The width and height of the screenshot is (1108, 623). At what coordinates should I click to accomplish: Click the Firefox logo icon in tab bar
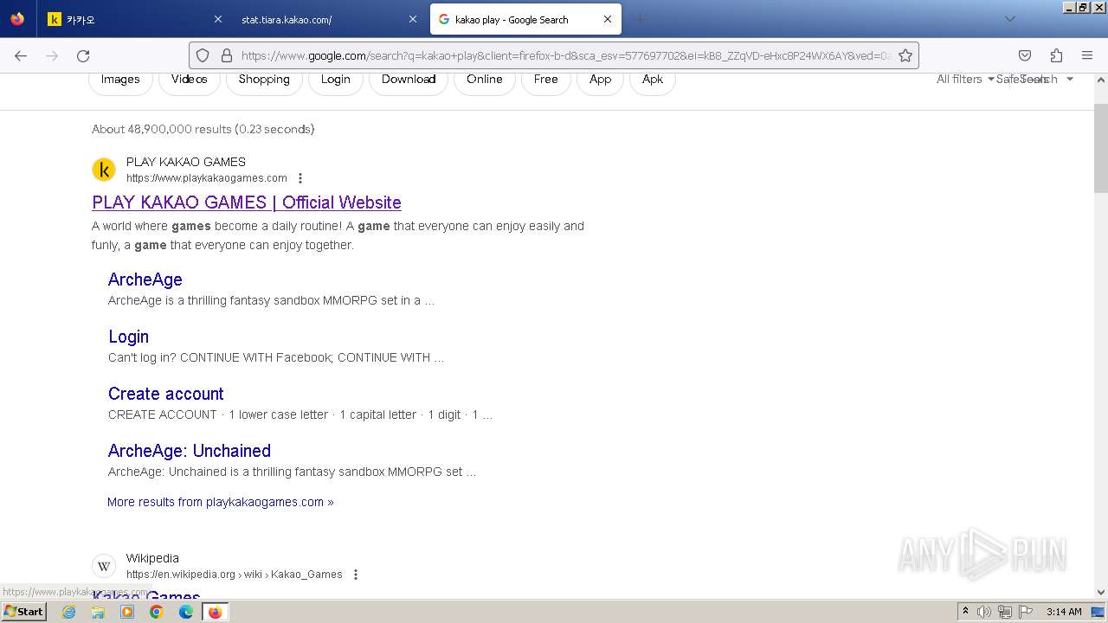(17, 19)
